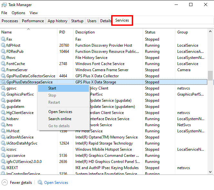214x190 pixels.
Task: Click the HvHost service gear icon
Action: (x=3, y=131)
